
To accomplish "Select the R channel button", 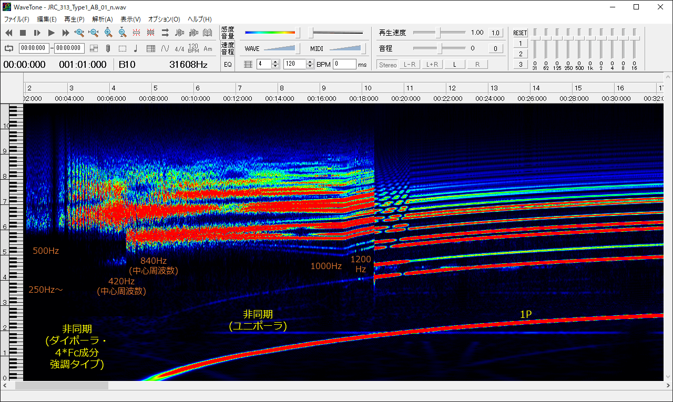I will [477, 64].
